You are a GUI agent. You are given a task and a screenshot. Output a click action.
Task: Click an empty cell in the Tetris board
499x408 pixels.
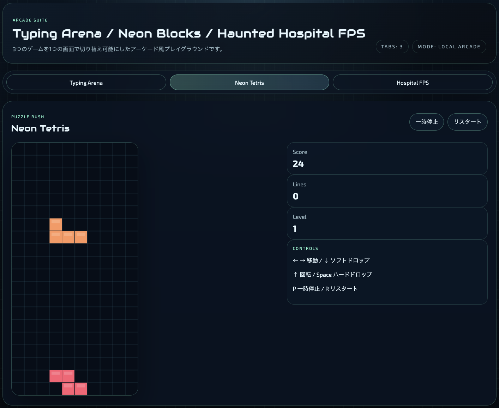coord(106,300)
